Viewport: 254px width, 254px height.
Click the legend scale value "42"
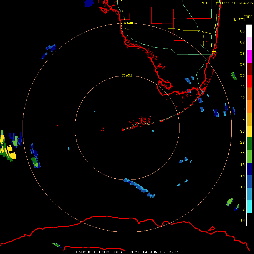click(242, 98)
